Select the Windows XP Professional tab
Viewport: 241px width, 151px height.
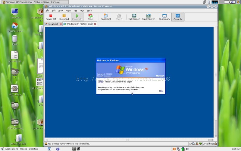pos(80,24)
